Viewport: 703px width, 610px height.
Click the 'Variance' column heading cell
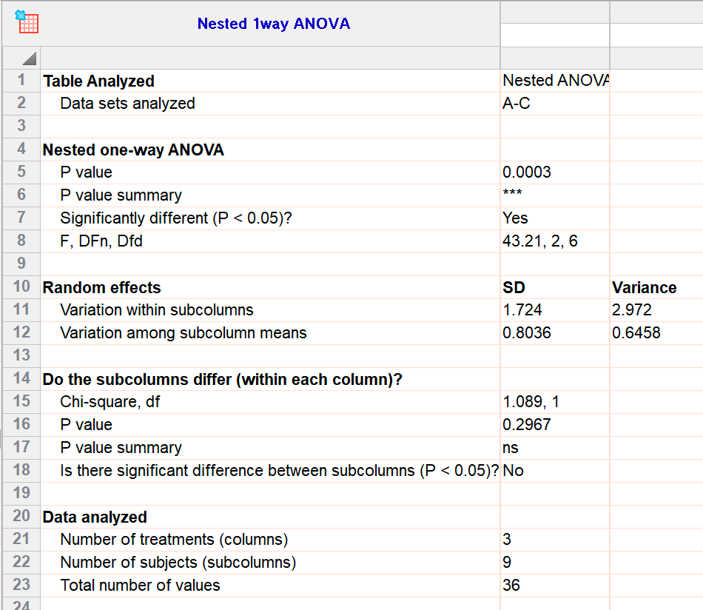tap(644, 288)
